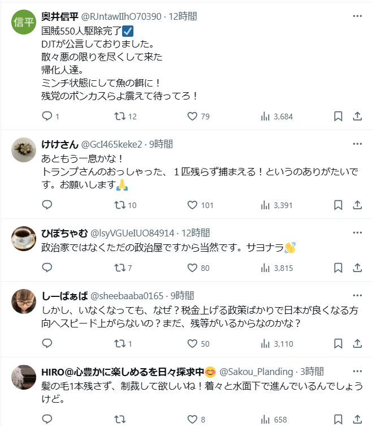The width and height of the screenshot is (372, 427).
Task: Like けけさん's tweet with 101 likes
Action: [192, 205]
